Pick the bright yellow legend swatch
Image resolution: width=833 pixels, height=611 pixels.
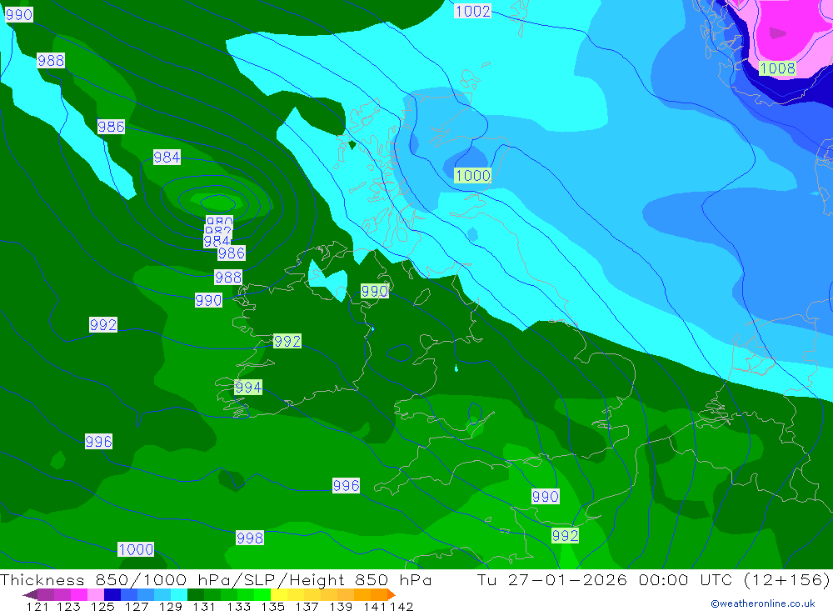[x=279, y=594]
